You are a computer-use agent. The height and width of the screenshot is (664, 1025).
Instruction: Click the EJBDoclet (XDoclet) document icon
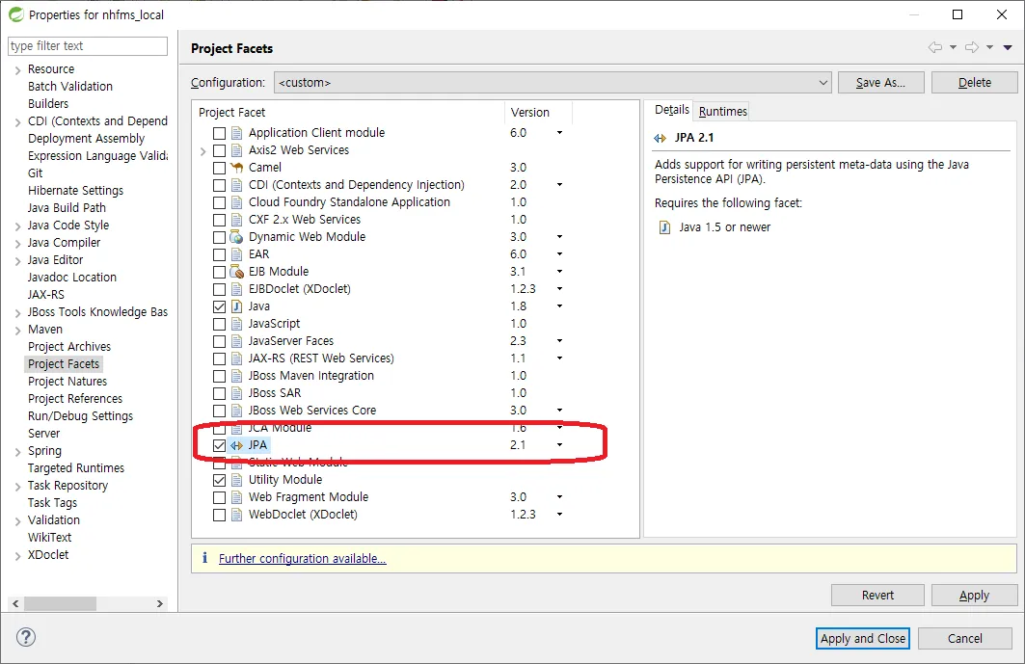pos(236,289)
